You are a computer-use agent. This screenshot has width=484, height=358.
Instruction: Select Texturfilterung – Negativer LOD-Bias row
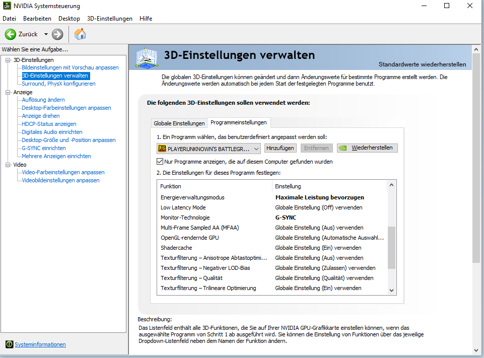pyautogui.click(x=272, y=268)
